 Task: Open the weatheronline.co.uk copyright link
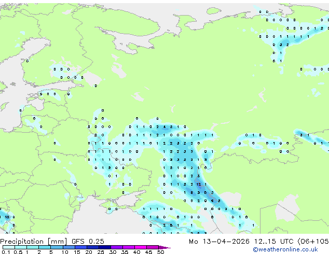click(x=285, y=249)
